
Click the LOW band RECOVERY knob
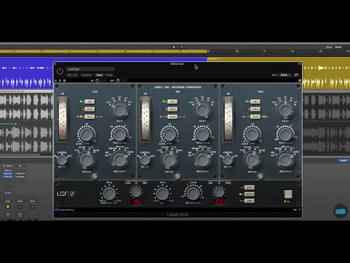coord(120,160)
